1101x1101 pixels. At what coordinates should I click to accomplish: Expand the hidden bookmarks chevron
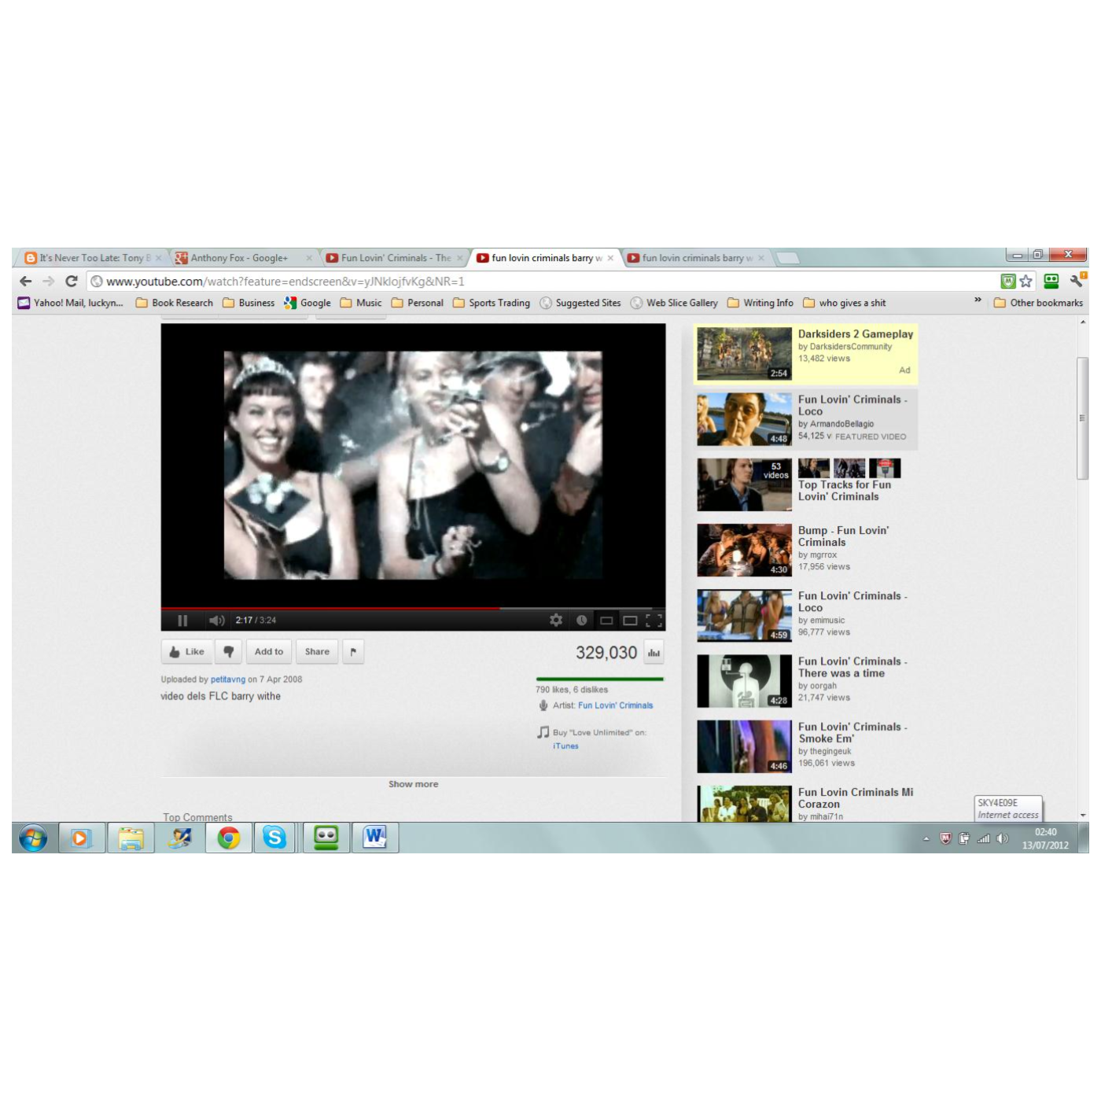(978, 300)
